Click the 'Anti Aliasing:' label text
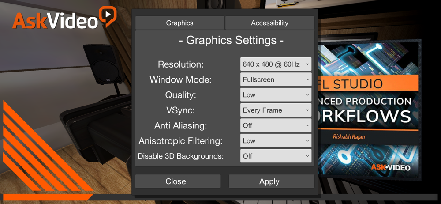The image size is (441, 204). pos(180,126)
